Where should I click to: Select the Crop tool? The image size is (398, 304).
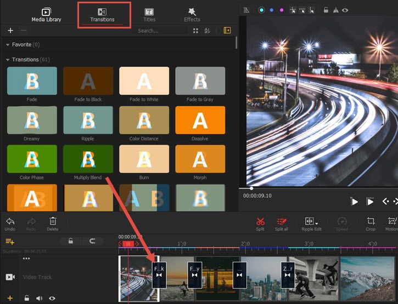[x=371, y=221]
